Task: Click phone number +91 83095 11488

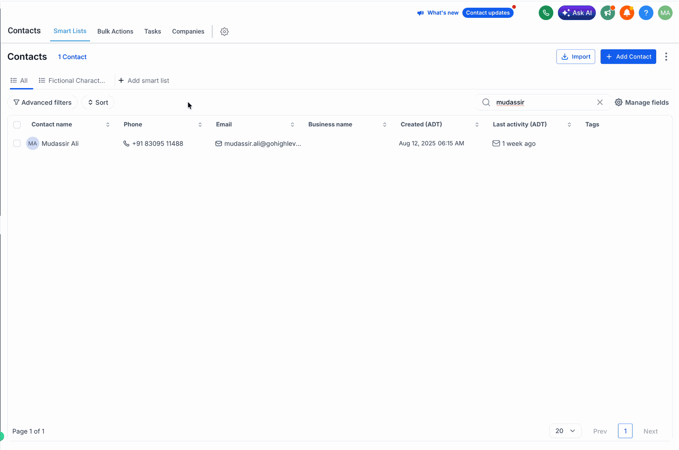Action: pyautogui.click(x=158, y=143)
